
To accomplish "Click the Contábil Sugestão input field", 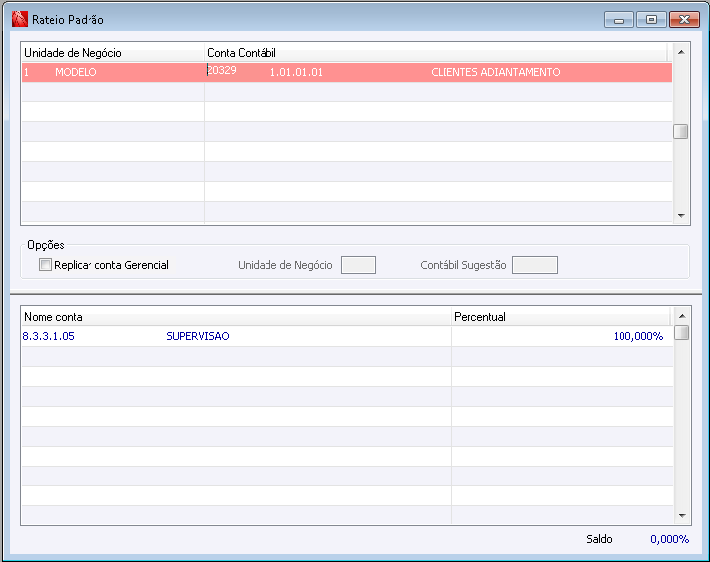I will [535, 265].
